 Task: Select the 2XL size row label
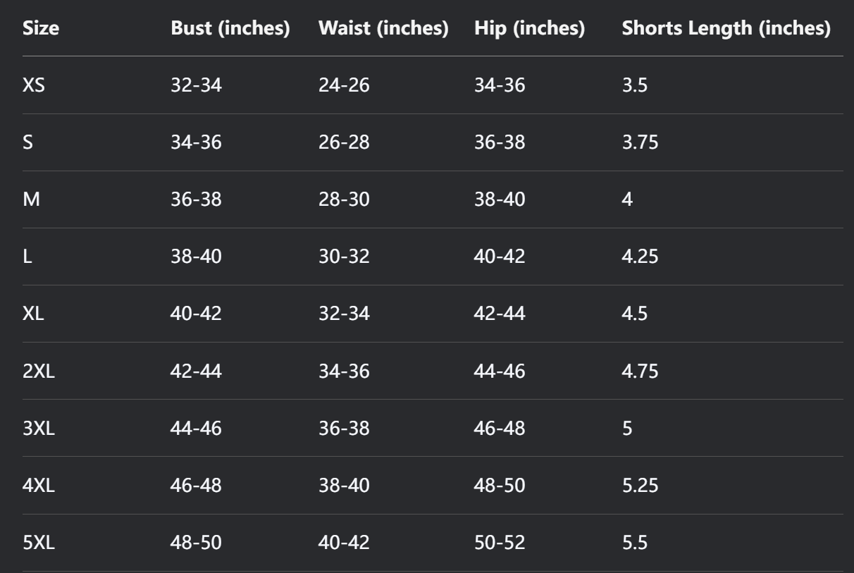click(x=39, y=371)
